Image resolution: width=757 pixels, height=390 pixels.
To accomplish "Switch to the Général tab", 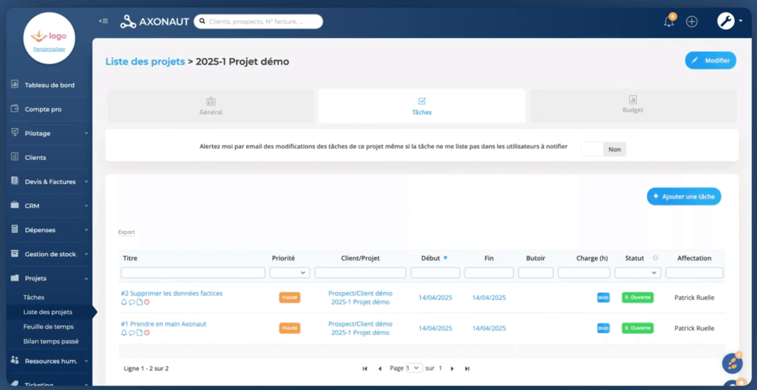I will tap(211, 106).
